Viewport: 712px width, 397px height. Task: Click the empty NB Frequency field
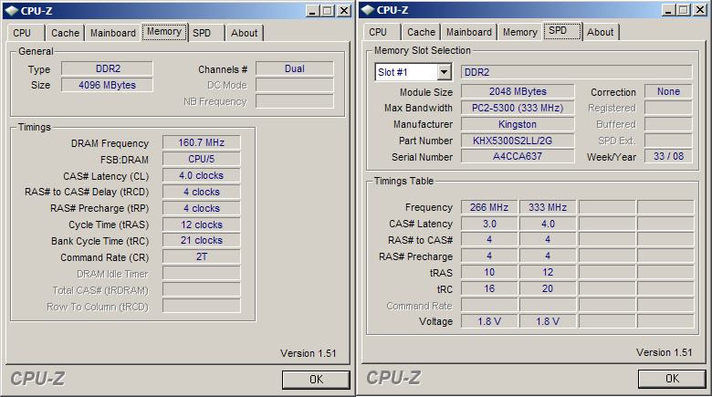294,101
